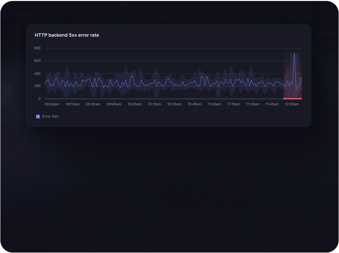Select the 10:15am tick label

pyautogui.click(x=154, y=104)
